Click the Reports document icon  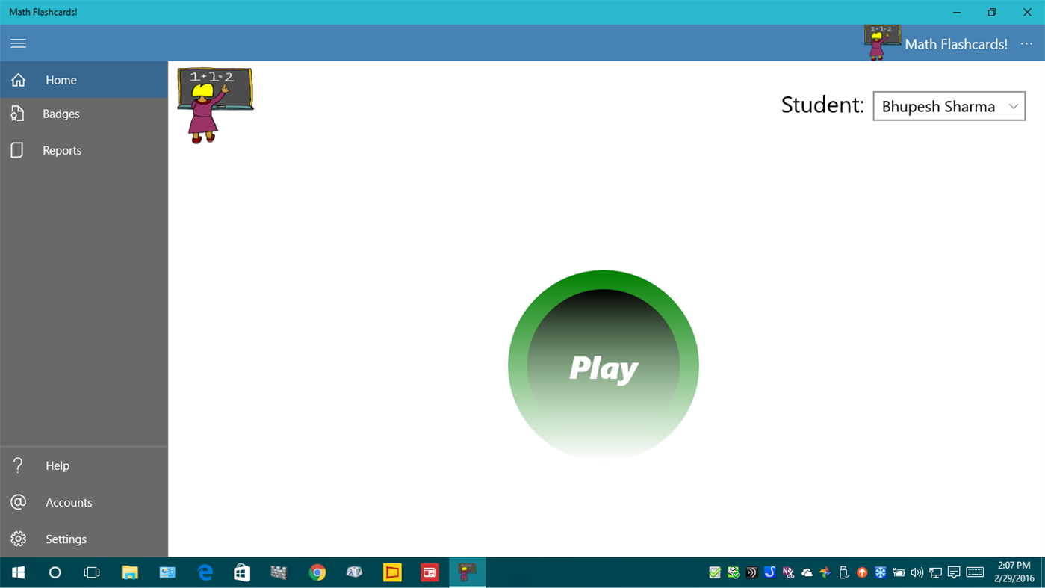click(x=18, y=149)
